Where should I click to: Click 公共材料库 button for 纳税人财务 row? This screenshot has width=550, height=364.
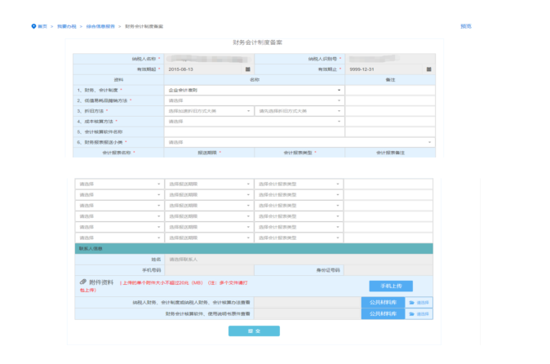point(383,303)
